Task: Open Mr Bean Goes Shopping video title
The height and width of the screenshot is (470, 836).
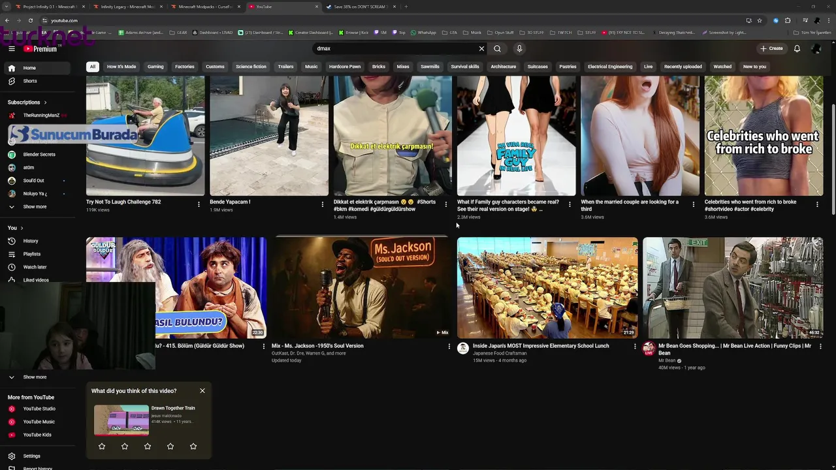Action: click(735, 349)
